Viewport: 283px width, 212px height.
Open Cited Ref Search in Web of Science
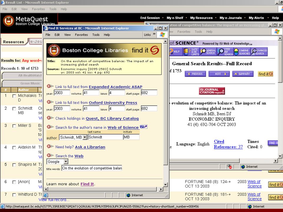point(225,52)
